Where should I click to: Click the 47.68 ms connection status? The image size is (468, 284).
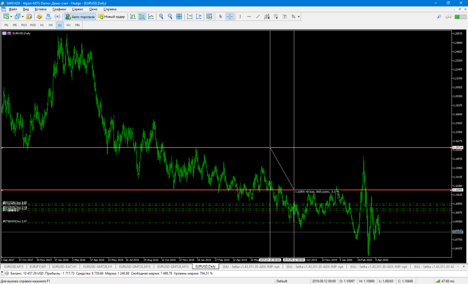[445, 281]
